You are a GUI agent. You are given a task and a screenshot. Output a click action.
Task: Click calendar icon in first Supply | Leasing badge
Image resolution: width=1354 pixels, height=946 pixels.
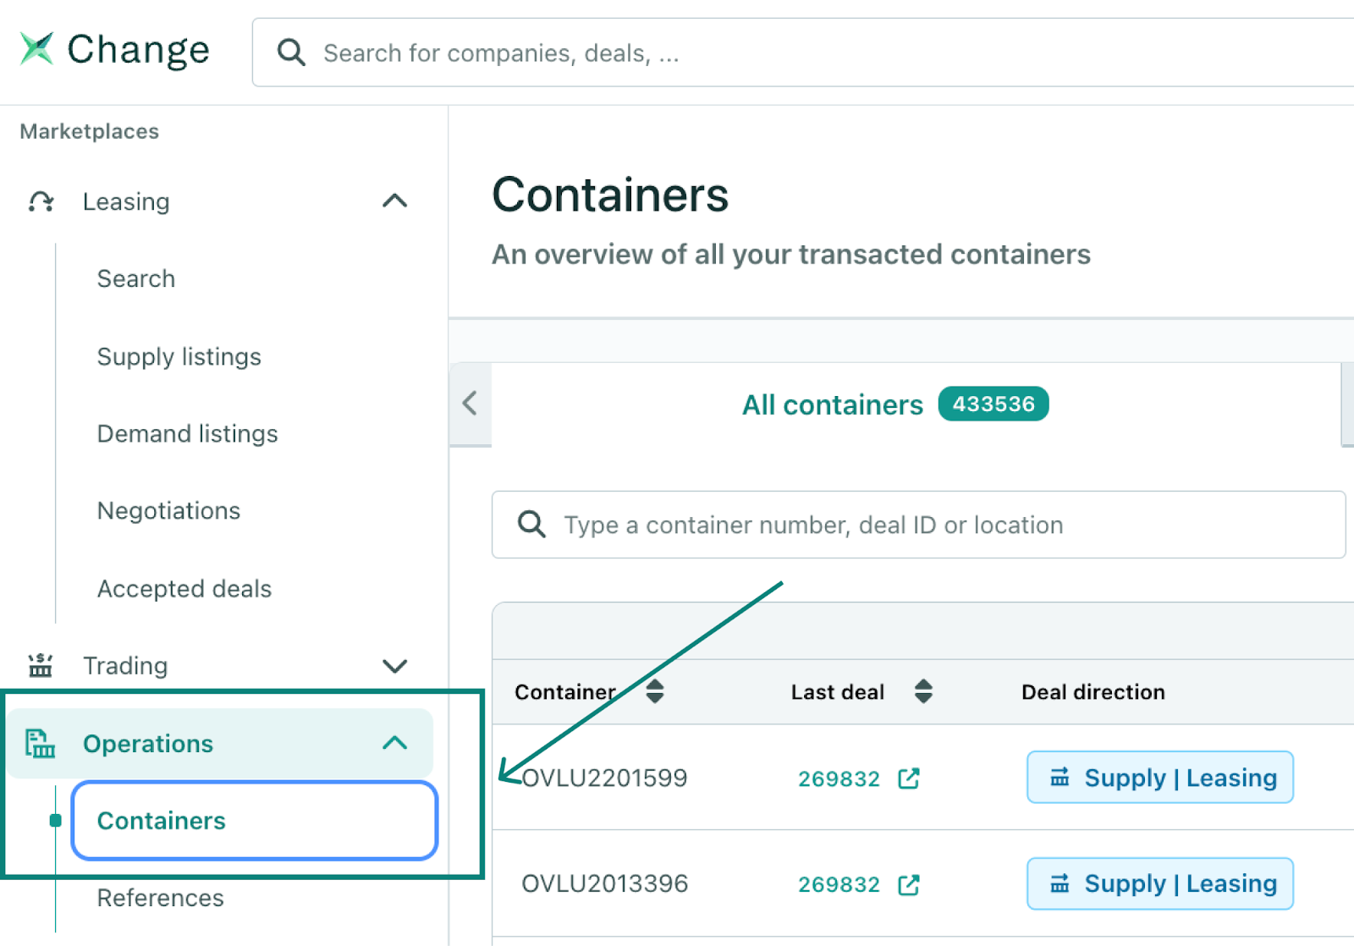point(1060,777)
